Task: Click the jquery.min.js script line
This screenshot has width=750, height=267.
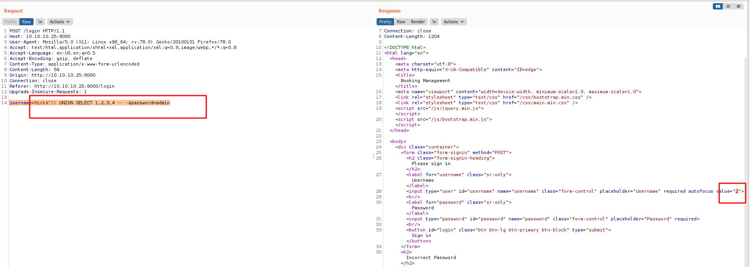Action: click(440, 108)
